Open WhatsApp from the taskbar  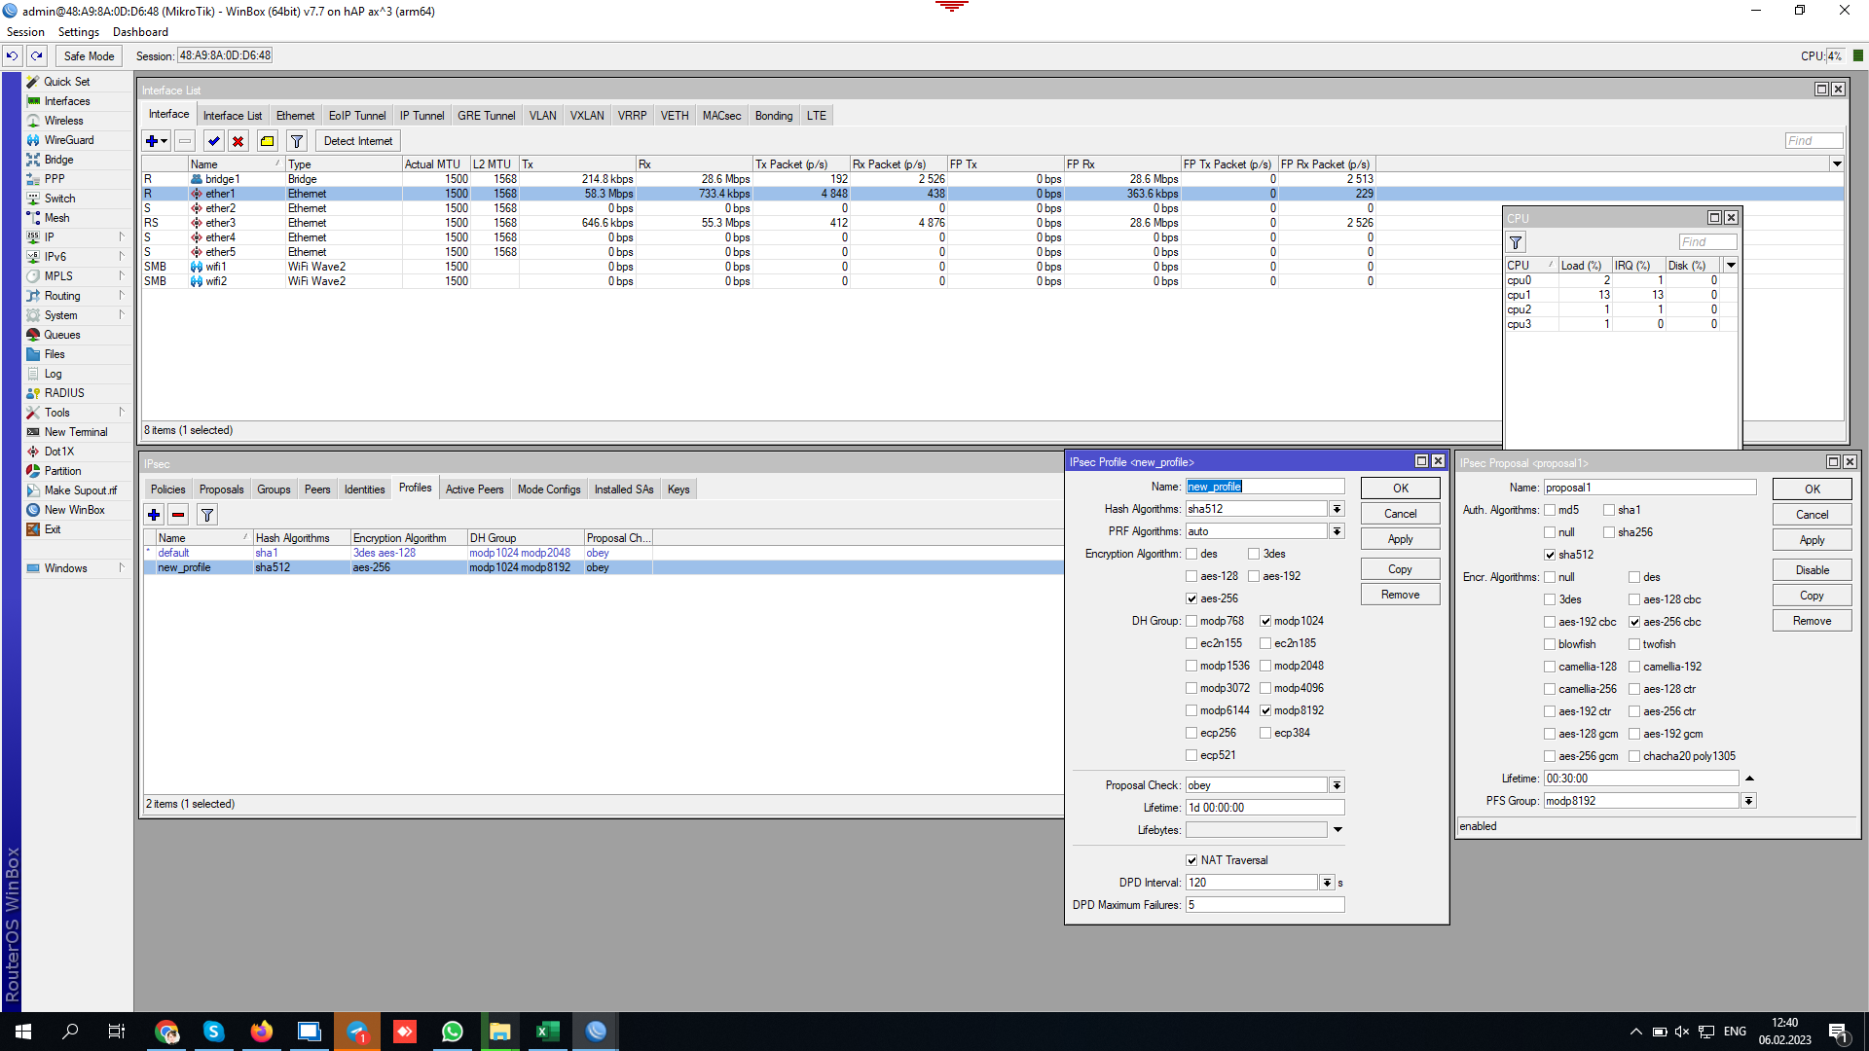[453, 1032]
